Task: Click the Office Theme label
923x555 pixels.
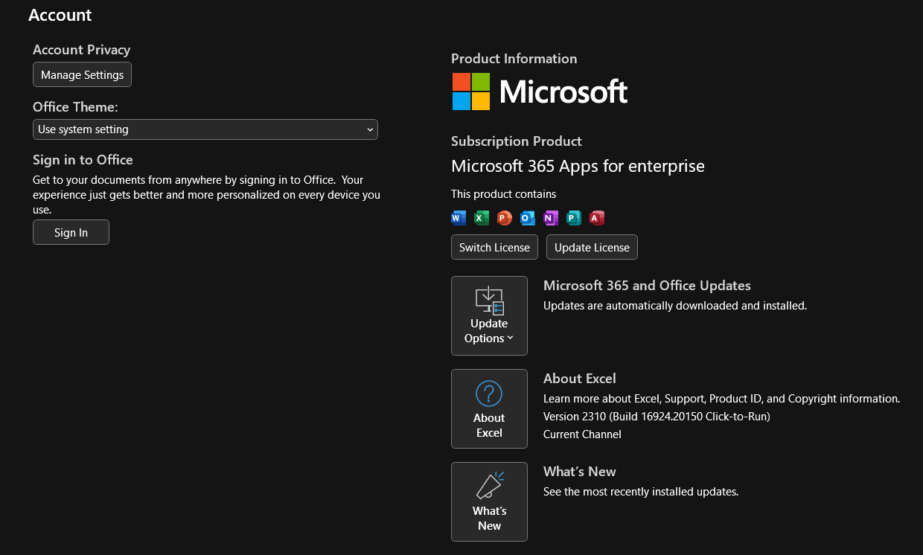Action: pyautogui.click(x=75, y=107)
